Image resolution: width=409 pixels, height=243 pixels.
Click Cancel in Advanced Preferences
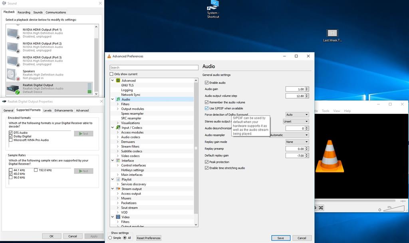coord(302,238)
